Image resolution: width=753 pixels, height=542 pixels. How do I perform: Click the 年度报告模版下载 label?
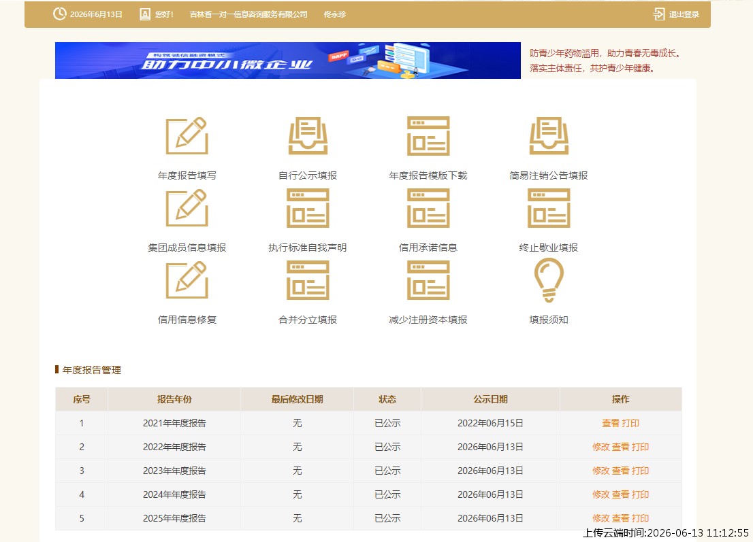(x=428, y=175)
